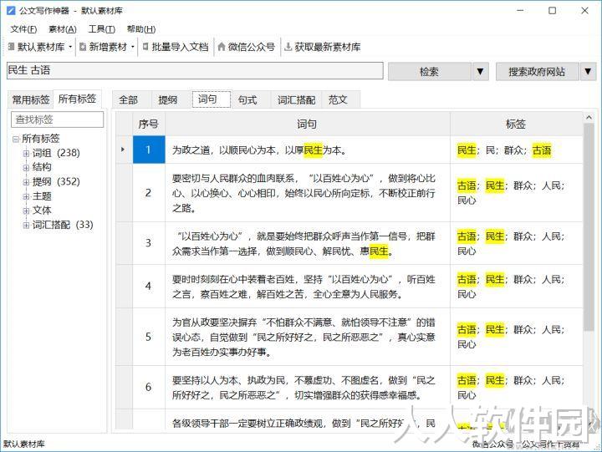Select the 词汇搭配 (33) tree label
602x452 pixels.
(63, 225)
